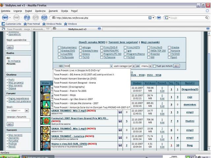
Task: Open the Izberi forum jump dropdown
Action: (17, 111)
